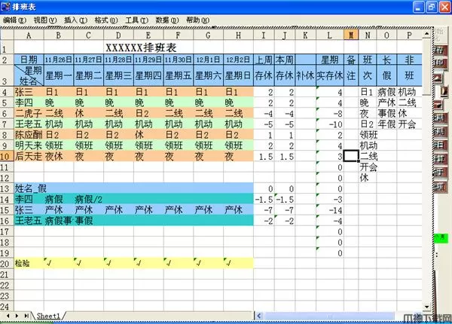452x324 pixels.
Task: Select 二虎子 name cell
Action: pyautogui.click(x=29, y=114)
